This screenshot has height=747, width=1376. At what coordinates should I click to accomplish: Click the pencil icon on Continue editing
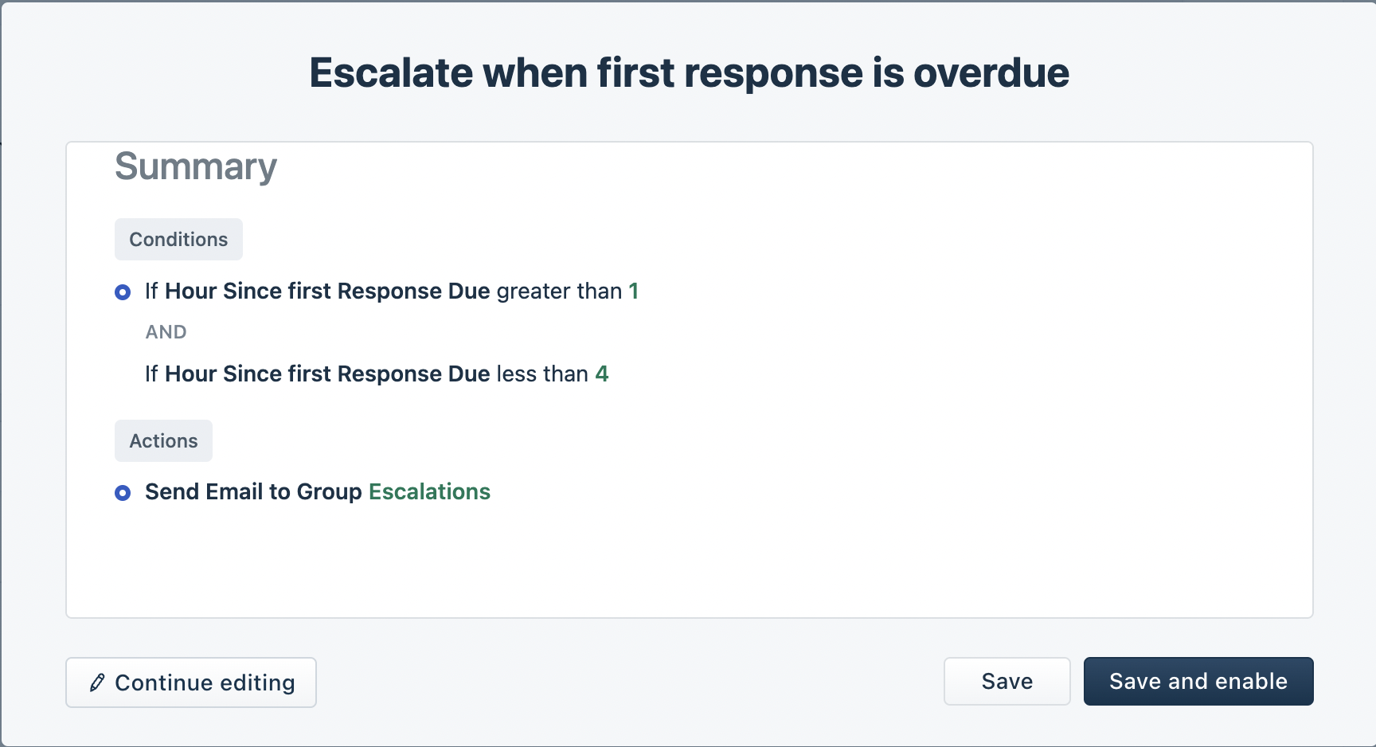[97, 682]
